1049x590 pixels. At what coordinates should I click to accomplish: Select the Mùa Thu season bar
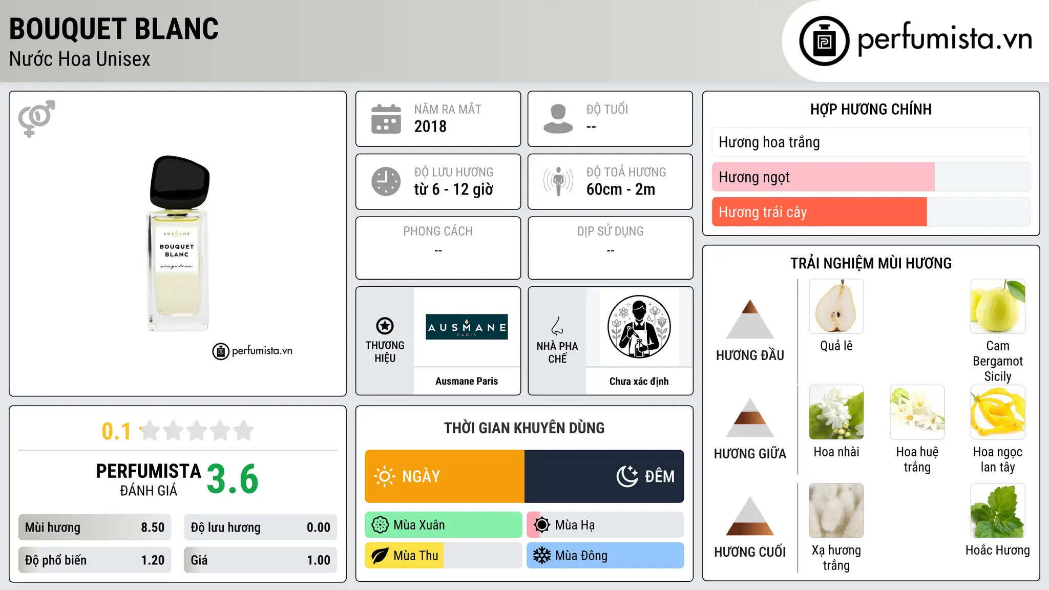coord(444,556)
